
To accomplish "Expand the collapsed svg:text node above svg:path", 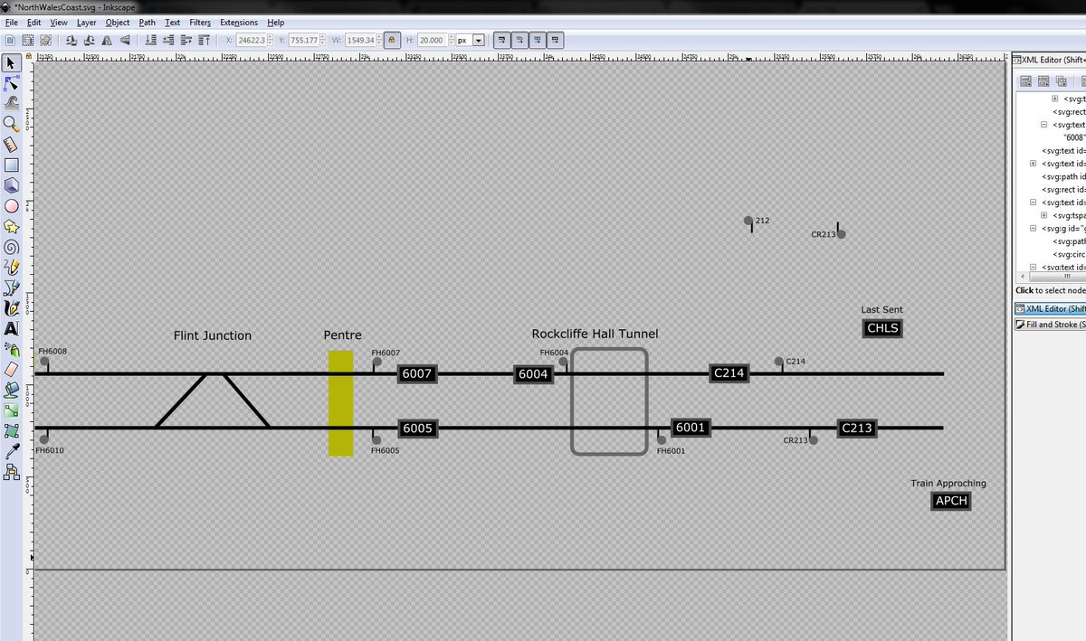I will (x=1034, y=164).
